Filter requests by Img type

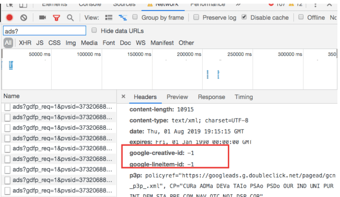[70, 43]
